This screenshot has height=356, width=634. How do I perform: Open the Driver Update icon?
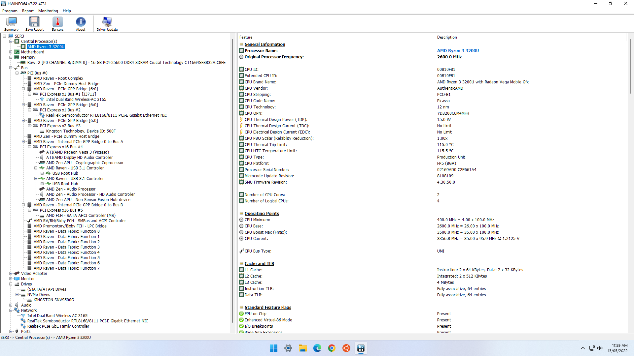tap(107, 24)
